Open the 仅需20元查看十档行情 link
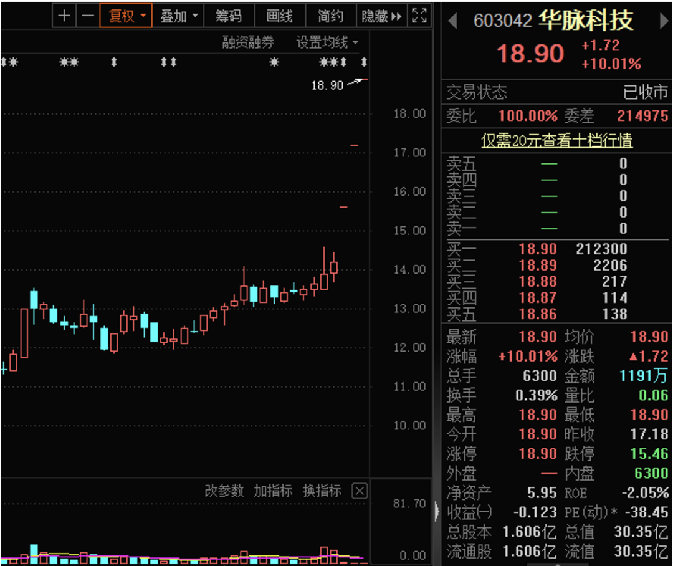The width and height of the screenshot is (673, 566). (x=556, y=140)
